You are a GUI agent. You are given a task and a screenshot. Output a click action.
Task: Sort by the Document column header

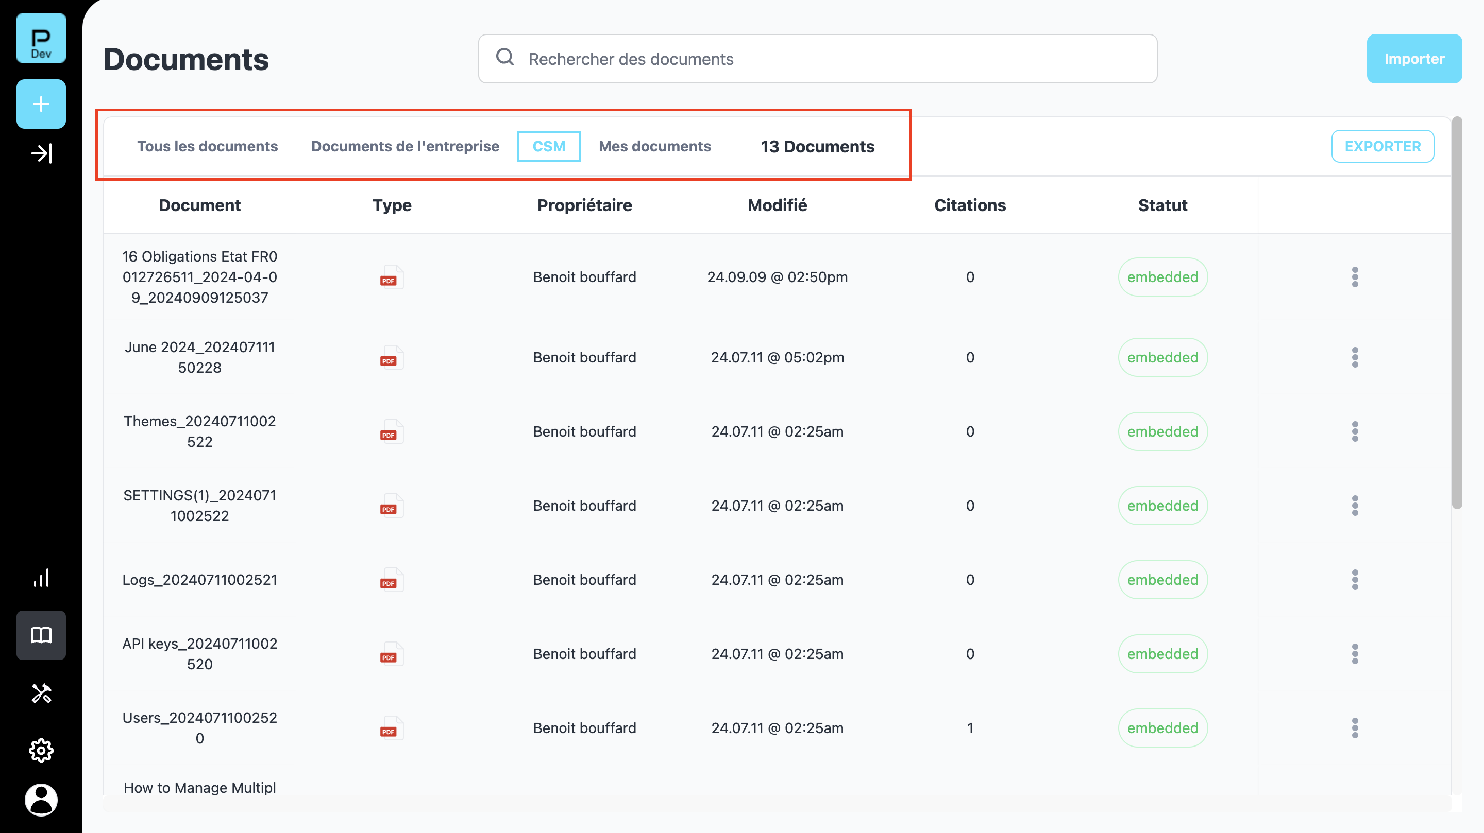(x=199, y=205)
